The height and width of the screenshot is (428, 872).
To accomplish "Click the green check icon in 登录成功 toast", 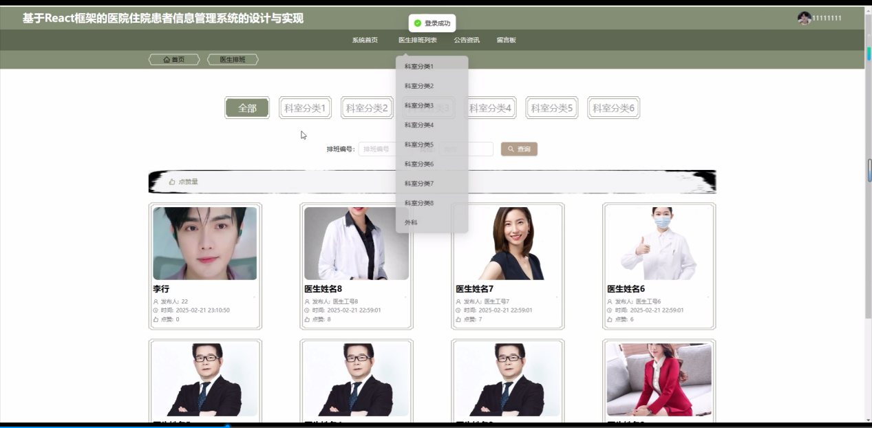I will 417,23.
